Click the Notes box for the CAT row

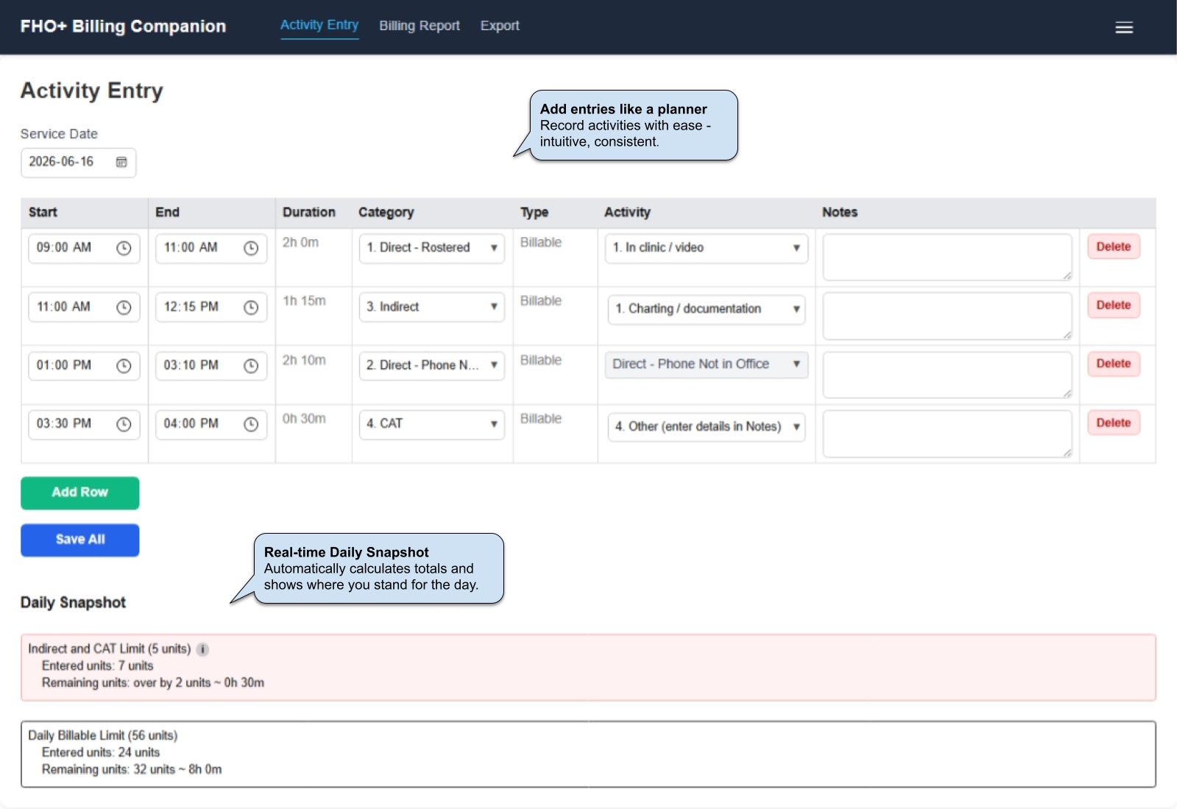tap(947, 434)
